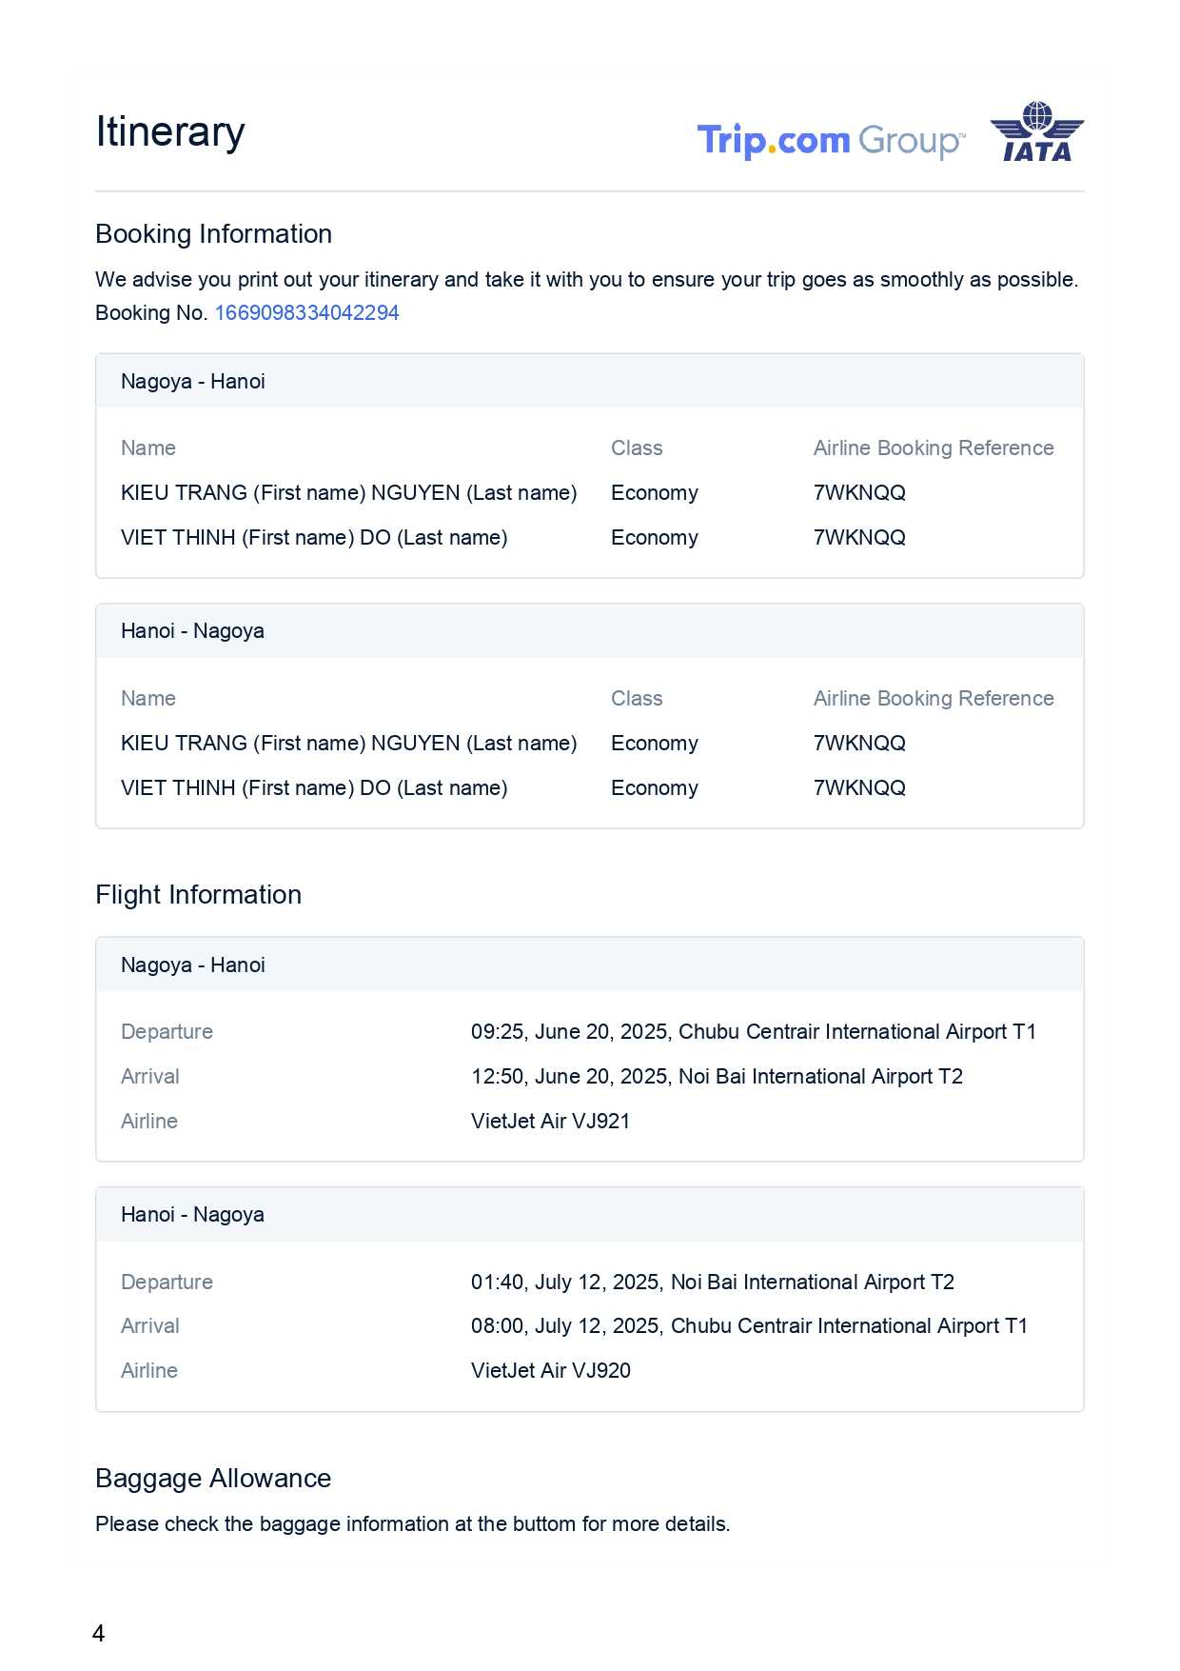The width and height of the screenshot is (1180, 1671).
Task: Click the VietJet Air VJ920 airline text
Action: point(550,1371)
